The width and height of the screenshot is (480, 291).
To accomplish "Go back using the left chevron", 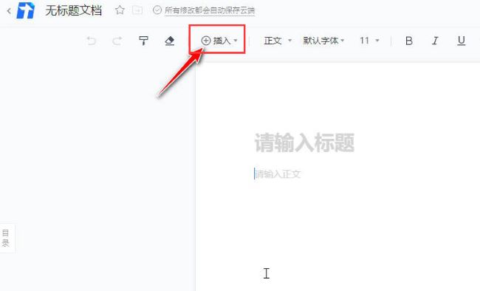I will coord(9,11).
